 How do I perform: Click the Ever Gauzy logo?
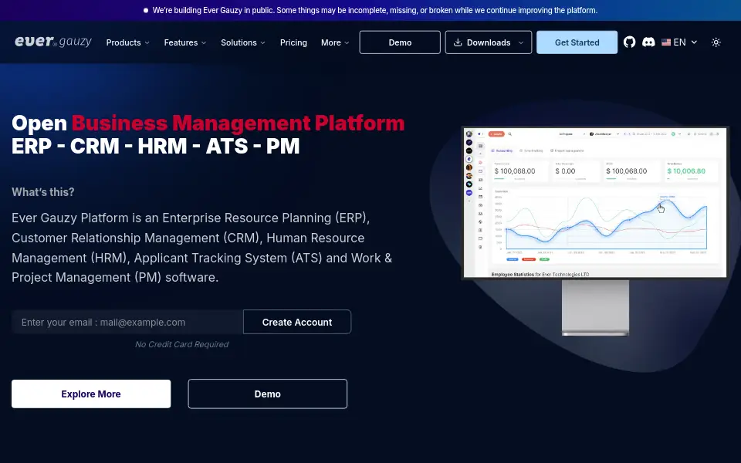click(53, 42)
